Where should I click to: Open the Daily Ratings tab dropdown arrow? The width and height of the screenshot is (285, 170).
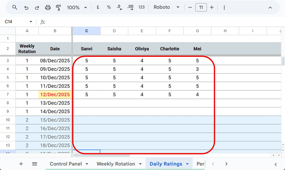coord(187,164)
